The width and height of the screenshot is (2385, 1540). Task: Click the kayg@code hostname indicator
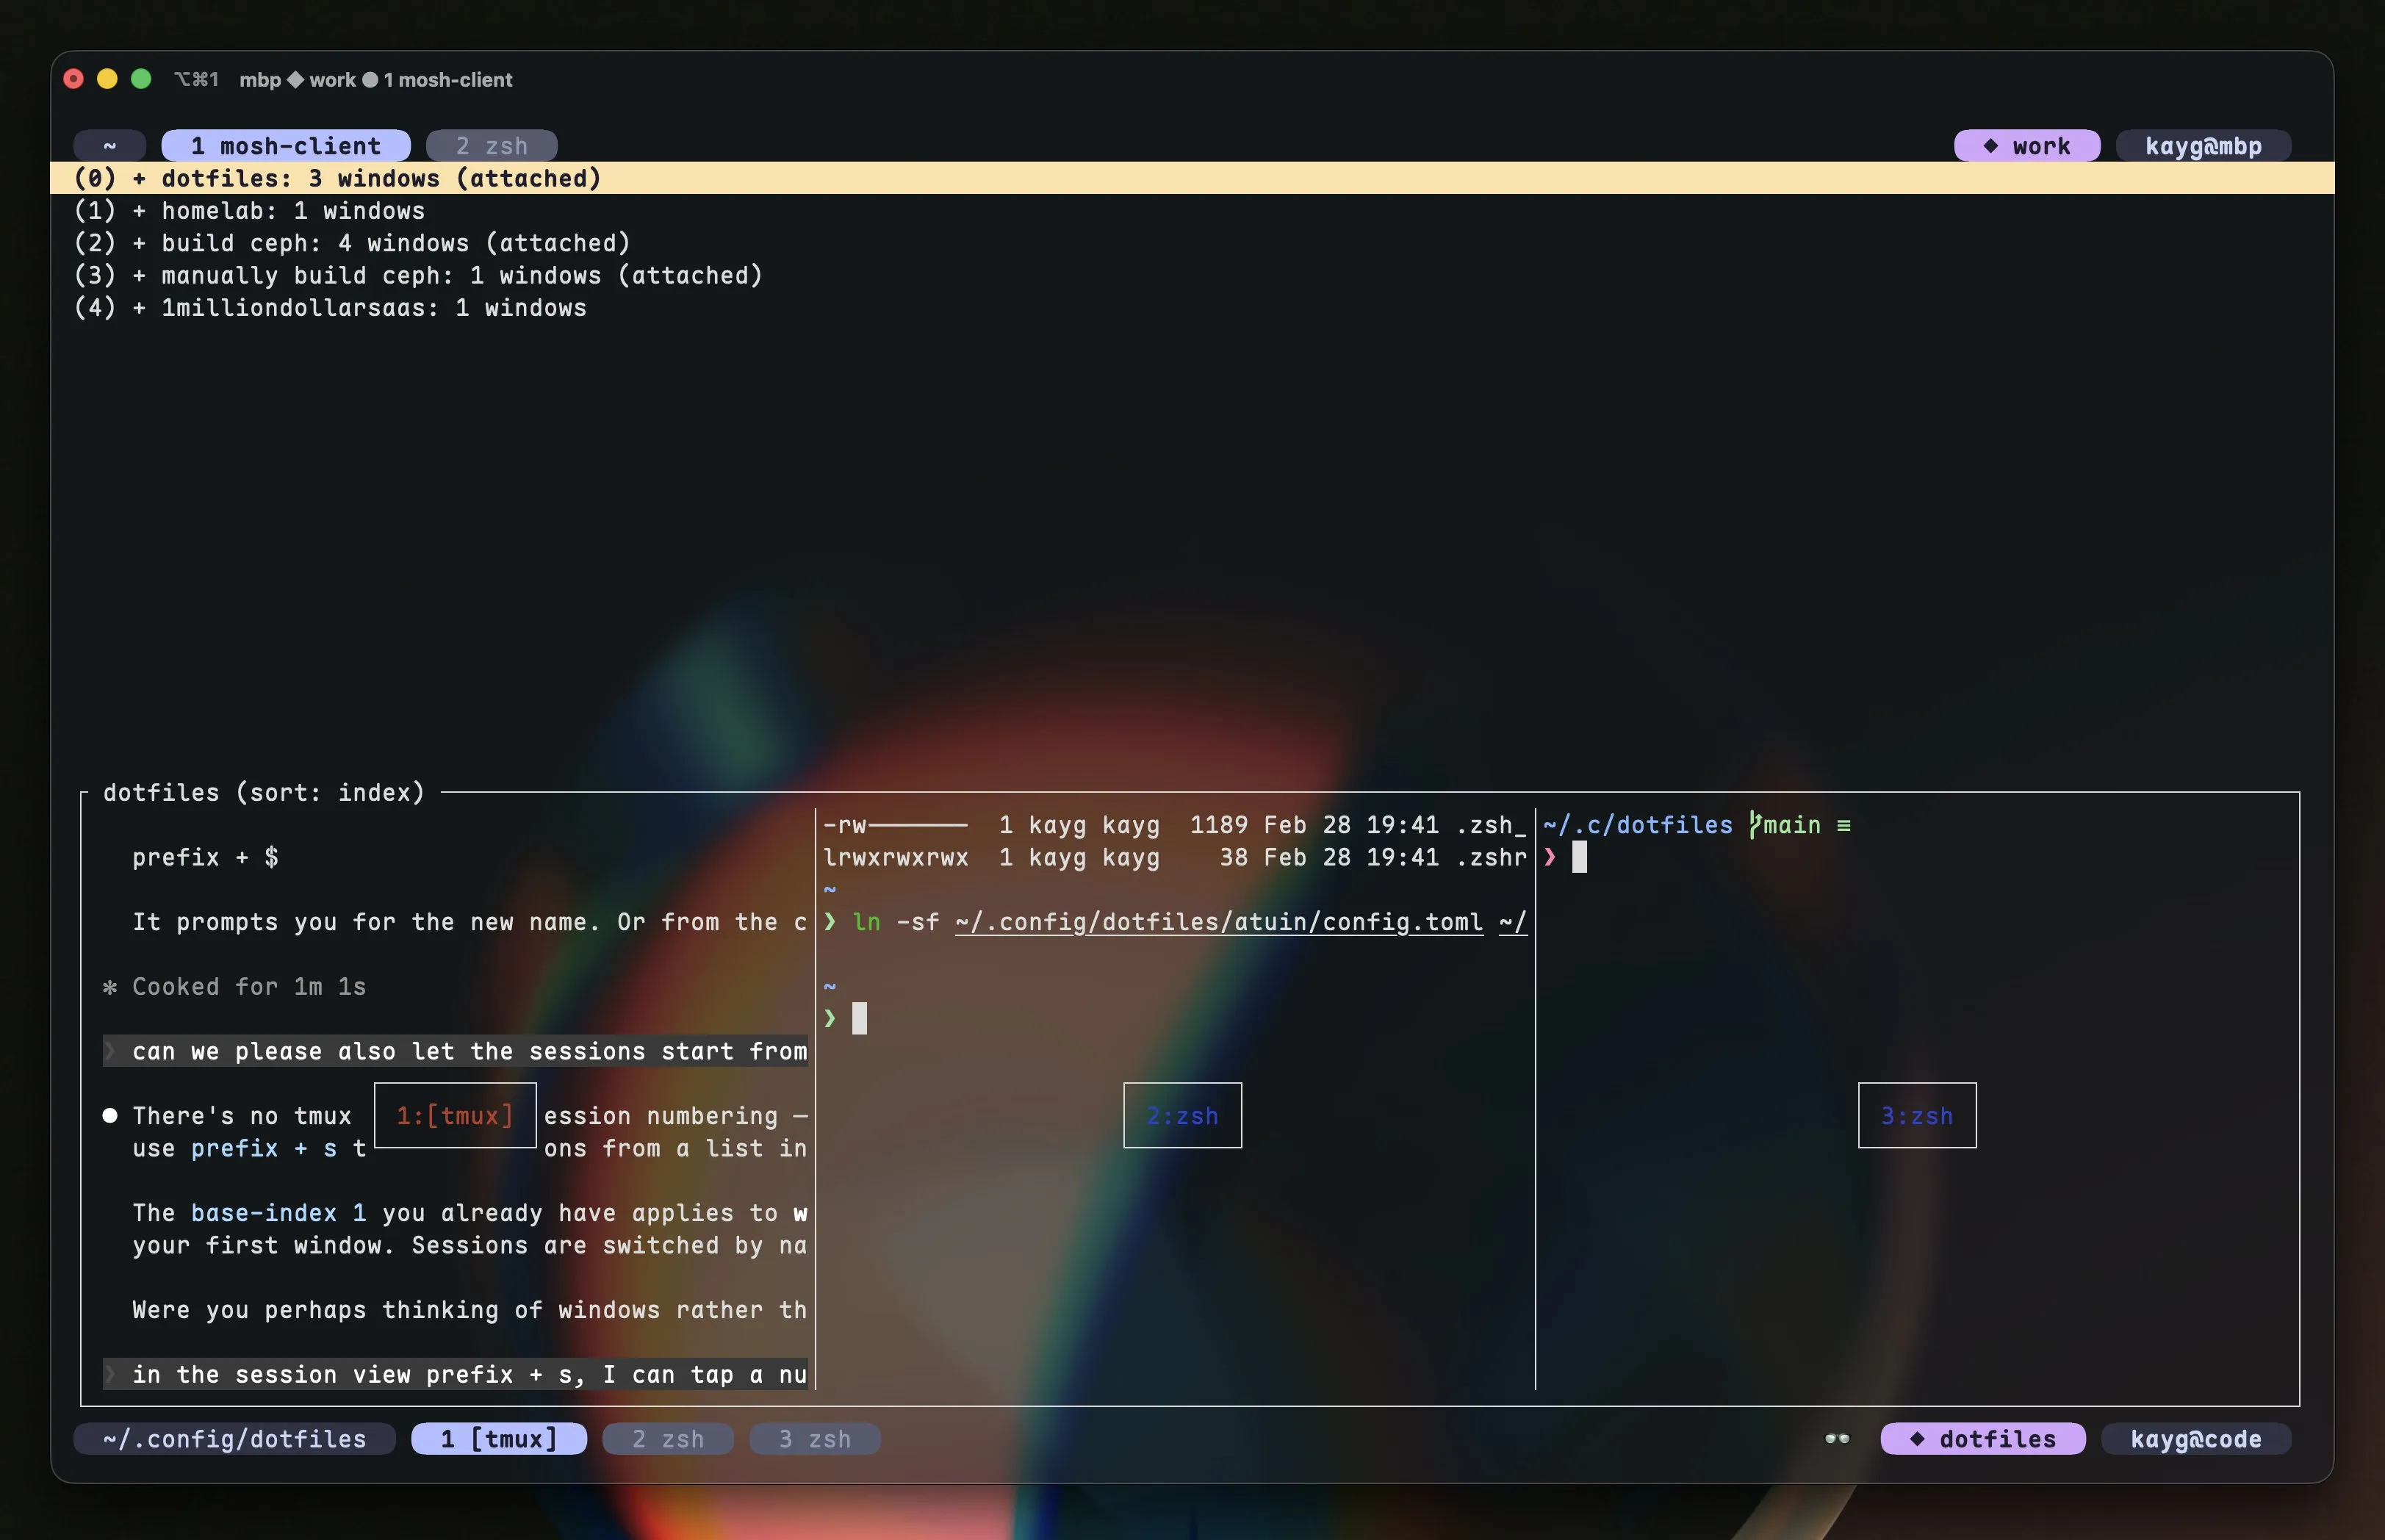tap(2196, 1438)
